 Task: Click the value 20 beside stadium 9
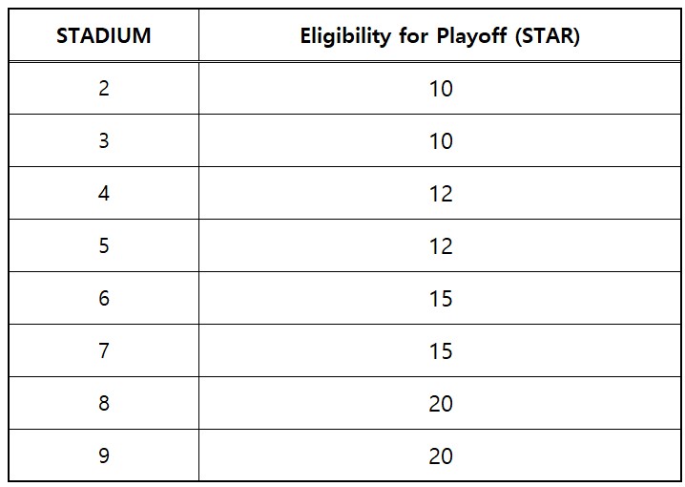tap(441, 455)
